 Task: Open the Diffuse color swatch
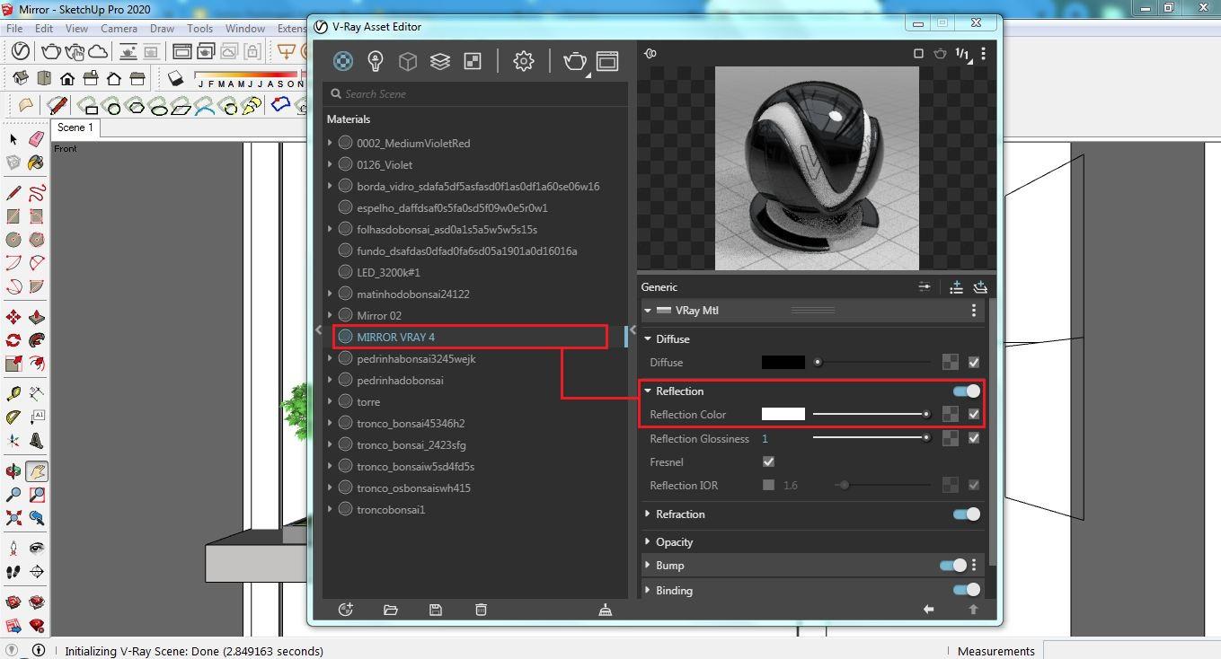(x=783, y=362)
